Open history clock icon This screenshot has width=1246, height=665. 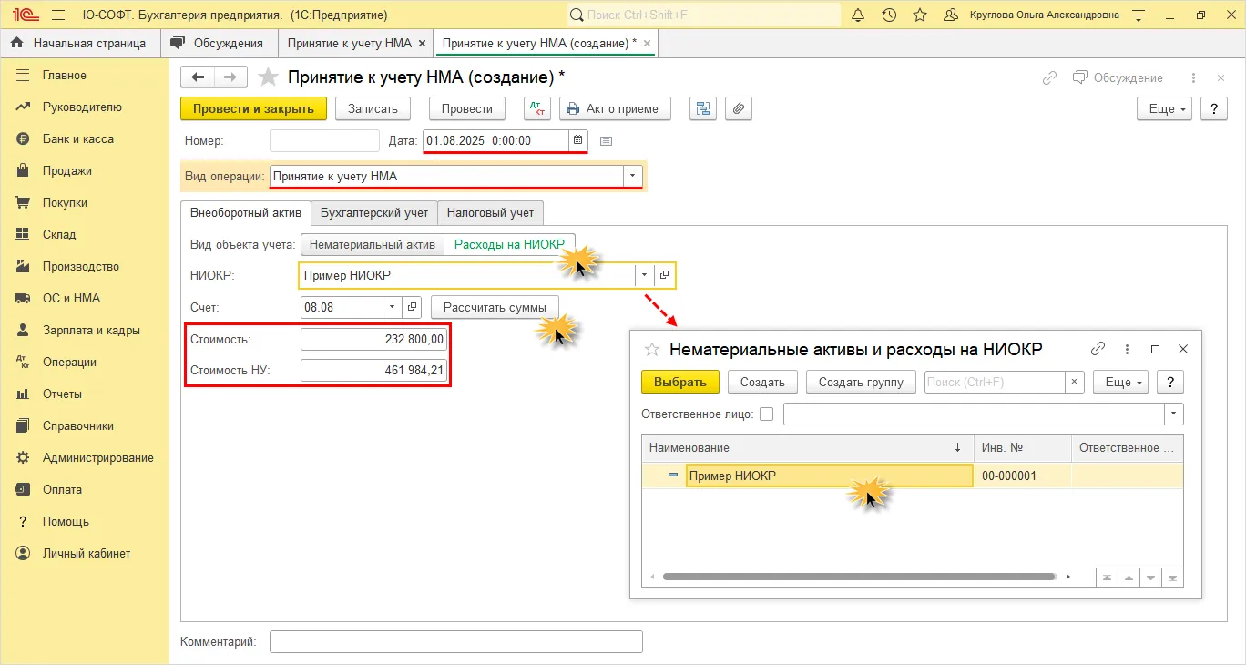(x=889, y=15)
